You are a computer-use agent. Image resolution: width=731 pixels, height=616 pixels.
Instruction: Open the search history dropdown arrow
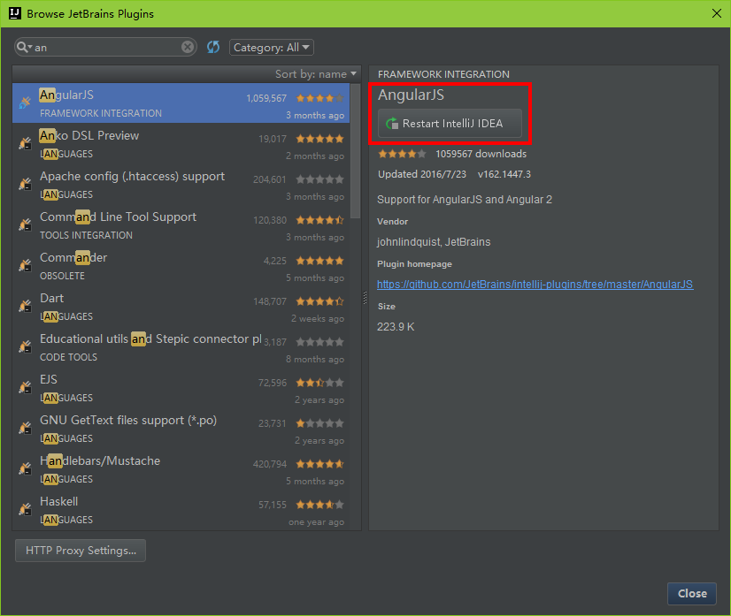(30, 48)
